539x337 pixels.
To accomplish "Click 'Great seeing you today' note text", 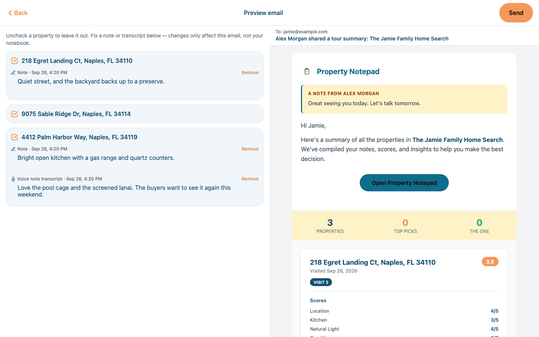I will [364, 103].
